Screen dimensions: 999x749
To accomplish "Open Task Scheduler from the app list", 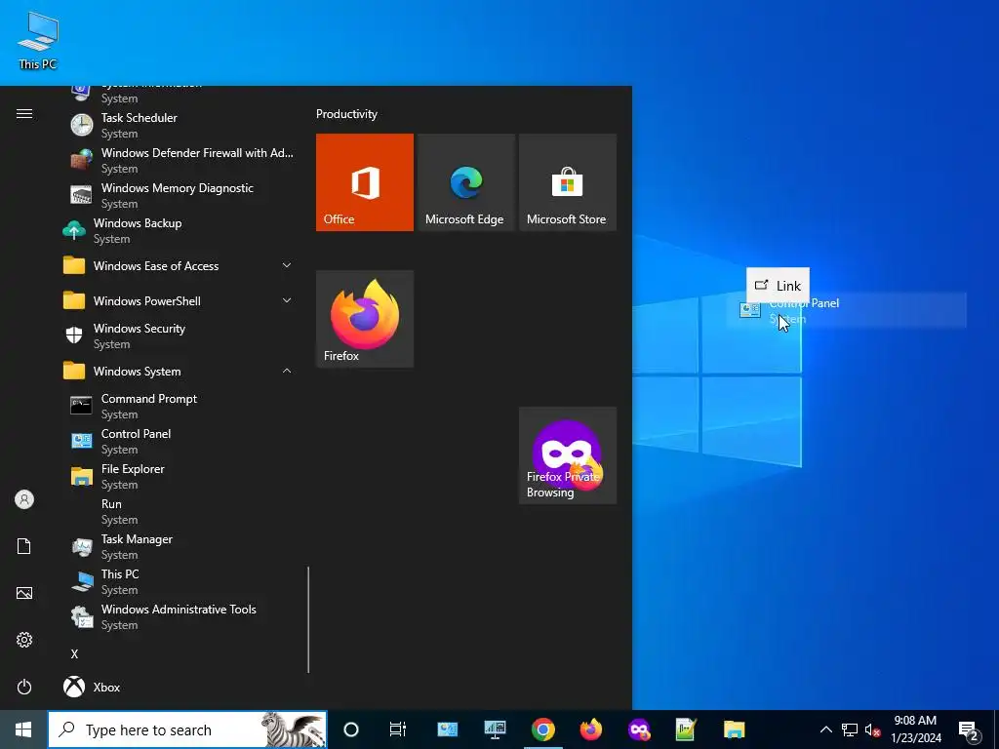I will click(x=180, y=125).
